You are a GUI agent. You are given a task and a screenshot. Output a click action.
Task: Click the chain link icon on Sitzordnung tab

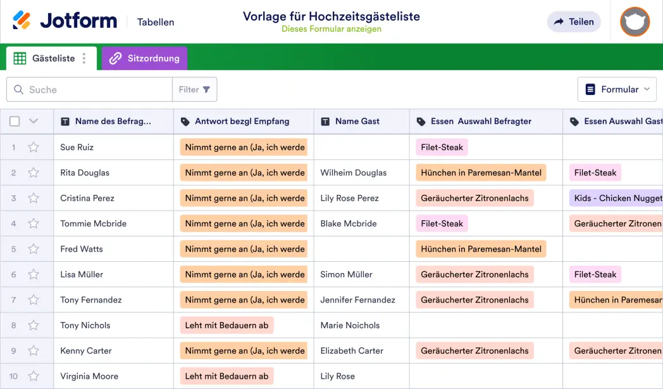(115, 58)
